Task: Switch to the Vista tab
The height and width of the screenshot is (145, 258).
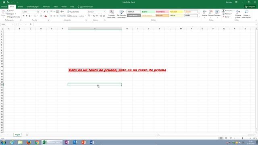Action: (x=72, y=7)
